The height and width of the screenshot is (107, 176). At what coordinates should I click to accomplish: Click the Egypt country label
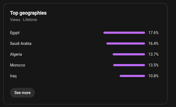[15, 33]
